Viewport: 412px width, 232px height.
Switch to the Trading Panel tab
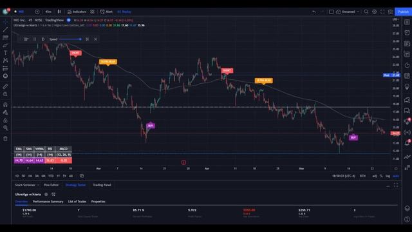pos(102,185)
